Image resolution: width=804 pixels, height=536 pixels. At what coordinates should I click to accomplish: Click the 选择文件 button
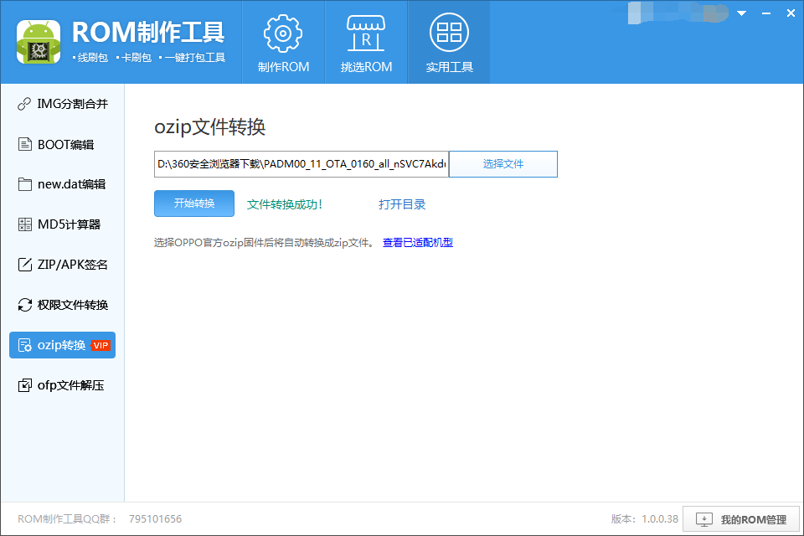coord(502,163)
